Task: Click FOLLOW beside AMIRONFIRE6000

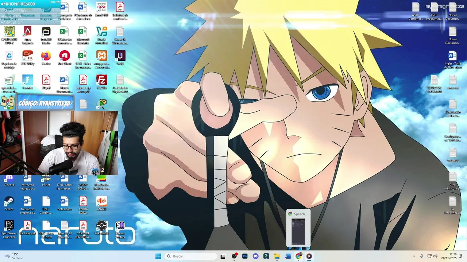Action: (x=54, y=2)
